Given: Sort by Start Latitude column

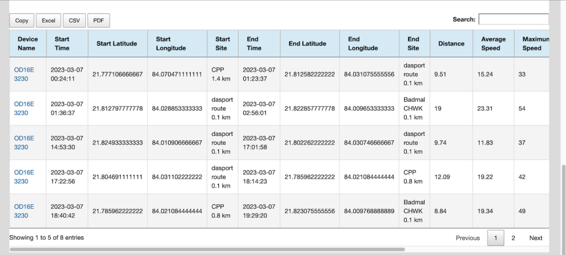Looking at the screenshot, I should tap(118, 44).
